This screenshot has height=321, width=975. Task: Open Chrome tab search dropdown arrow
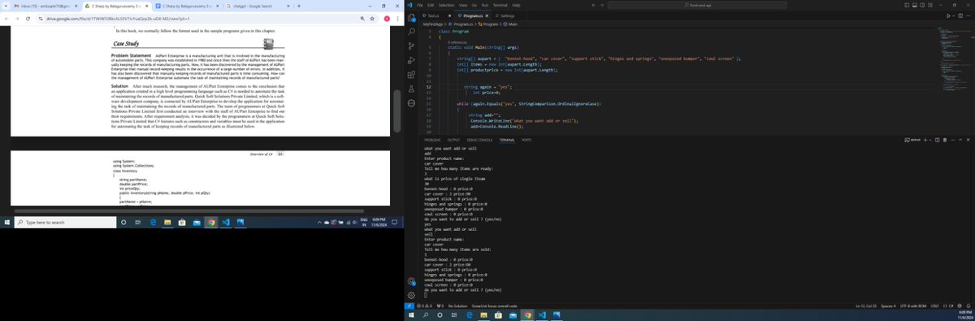coord(6,6)
